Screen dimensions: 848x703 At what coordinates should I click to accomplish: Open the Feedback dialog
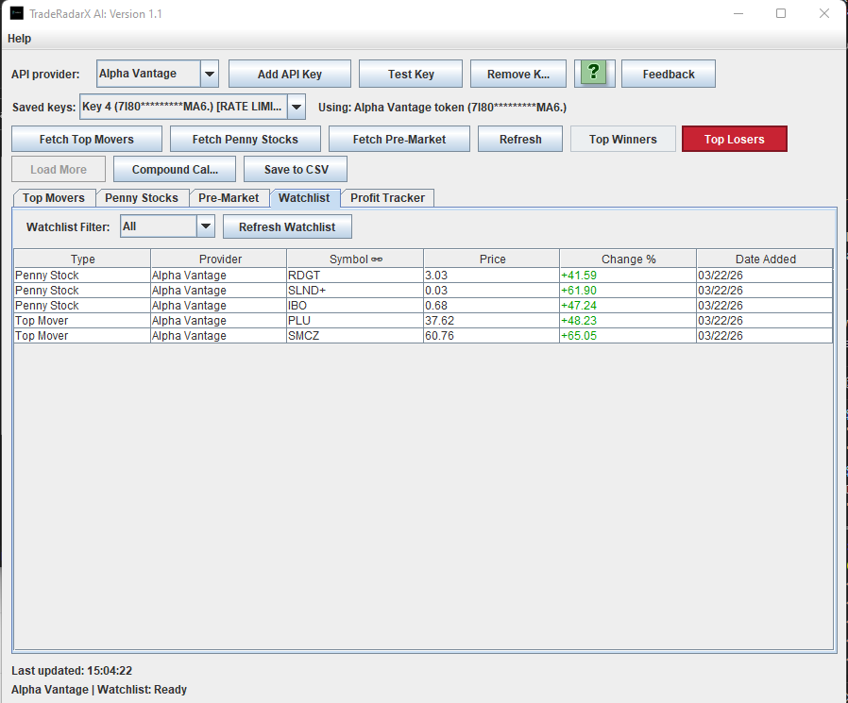coord(668,73)
